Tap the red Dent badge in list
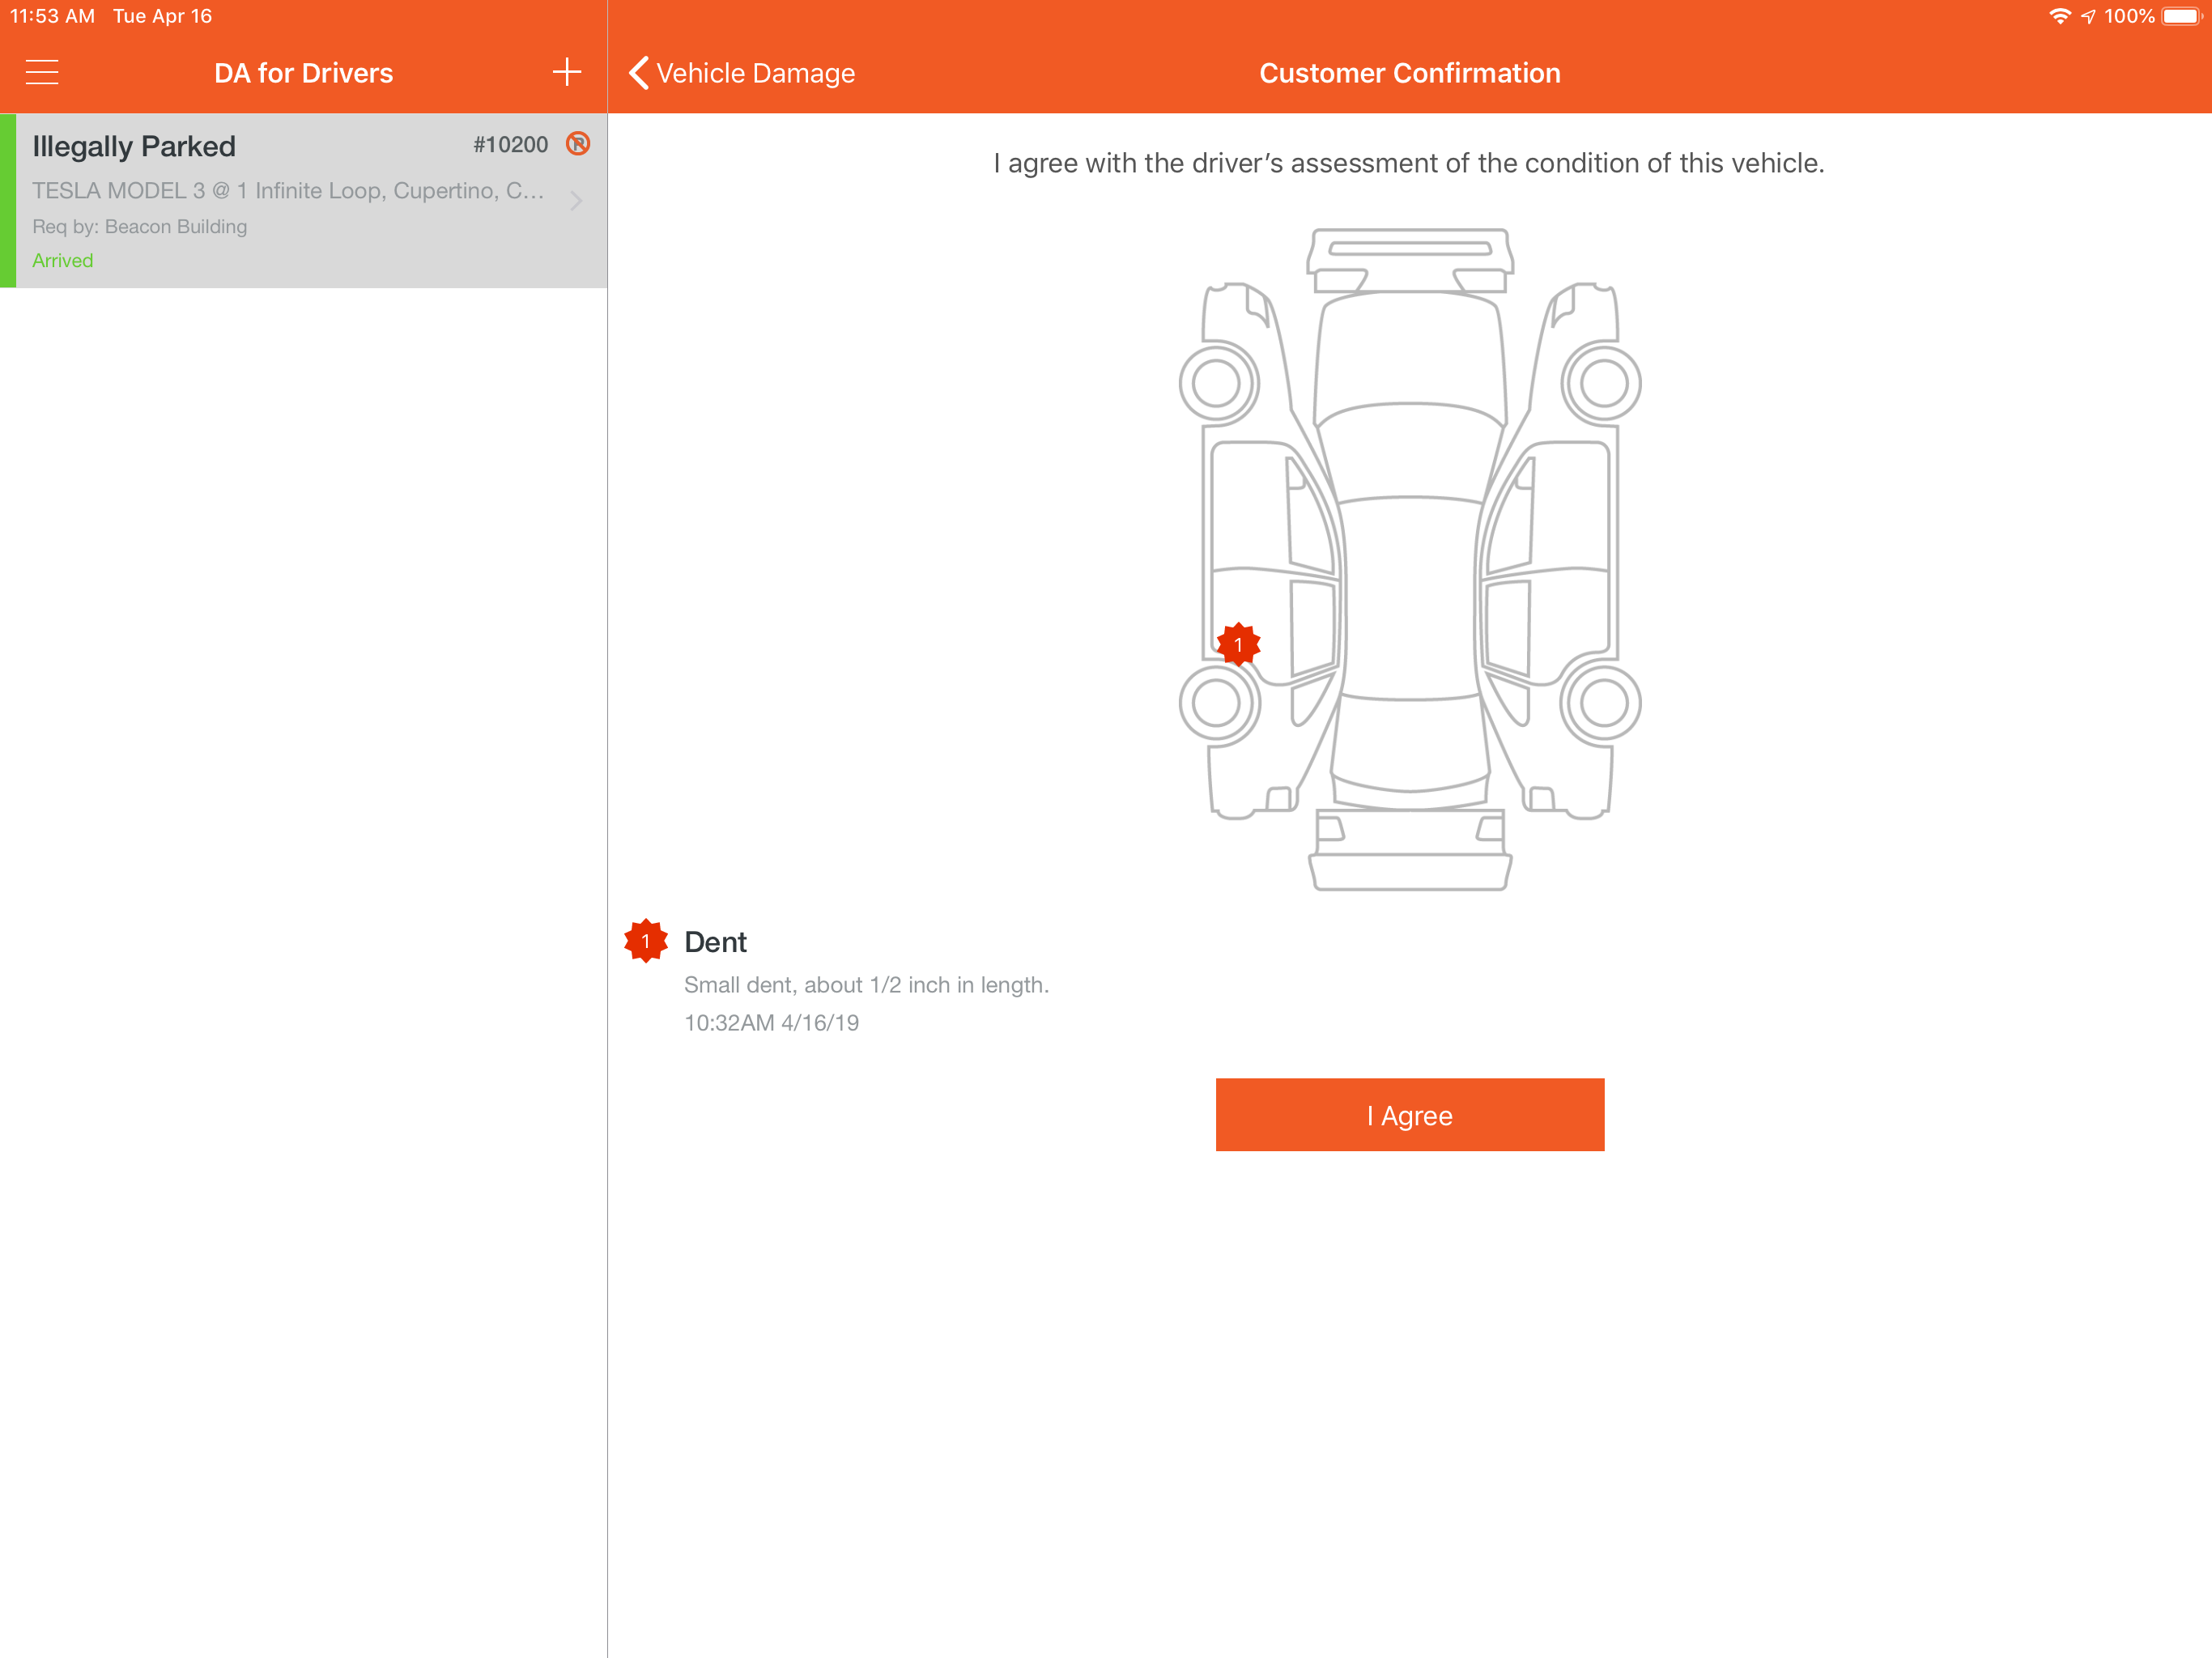Image resolution: width=2212 pixels, height=1658 pixels. (646, 941)
